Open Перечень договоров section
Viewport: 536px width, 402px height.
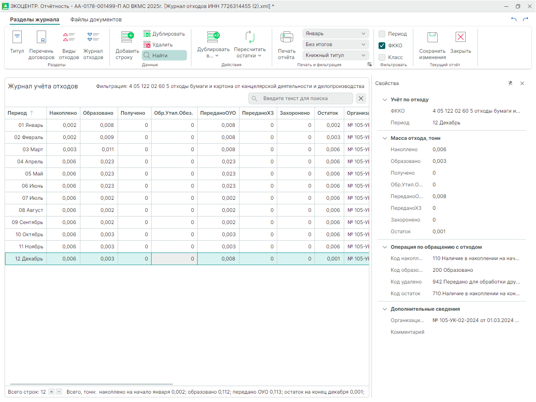click(x=41, y=38)
